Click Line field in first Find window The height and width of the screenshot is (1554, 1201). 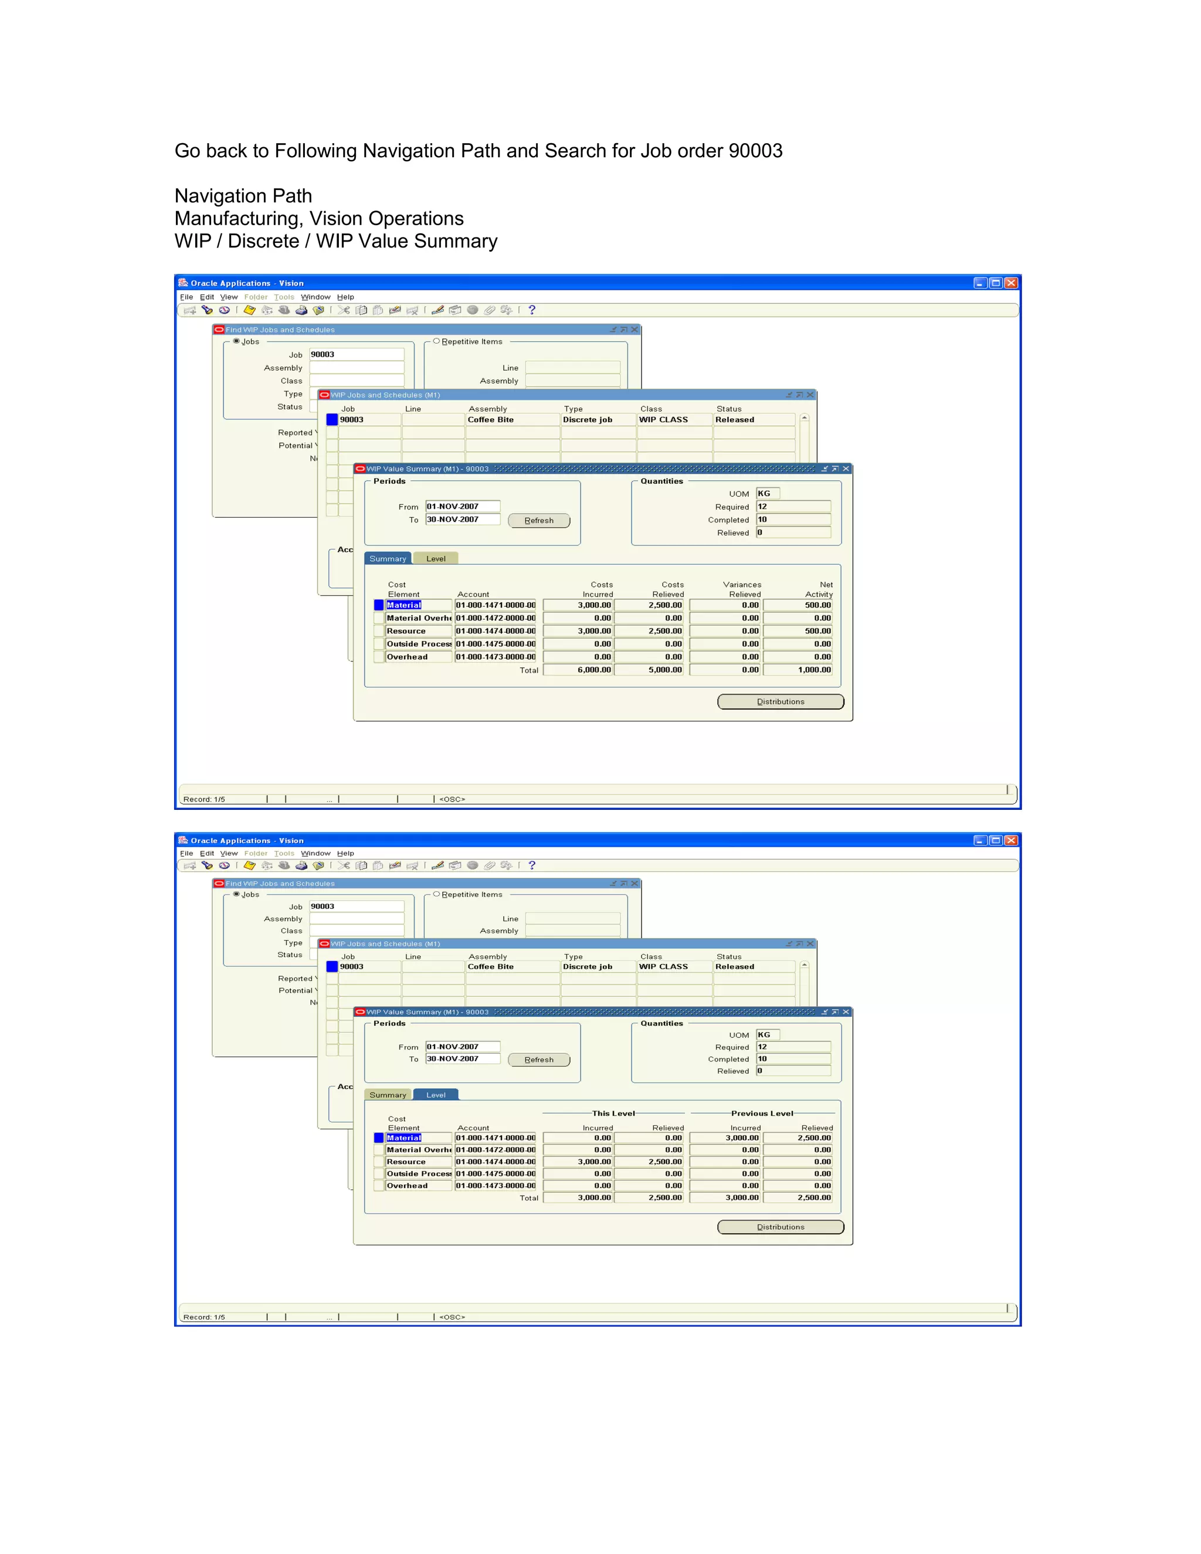click(573, 368)
